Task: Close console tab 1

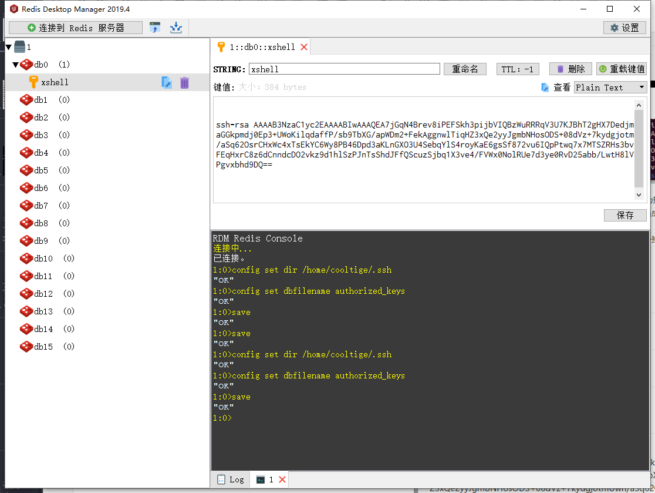Action: (x=282, y=479)
